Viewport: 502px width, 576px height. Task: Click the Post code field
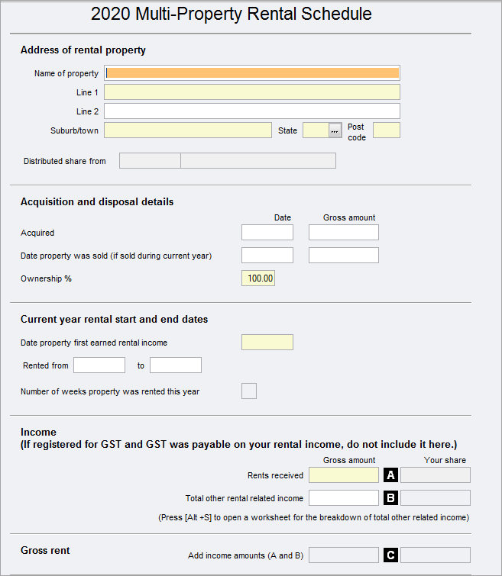pos(387,130)
